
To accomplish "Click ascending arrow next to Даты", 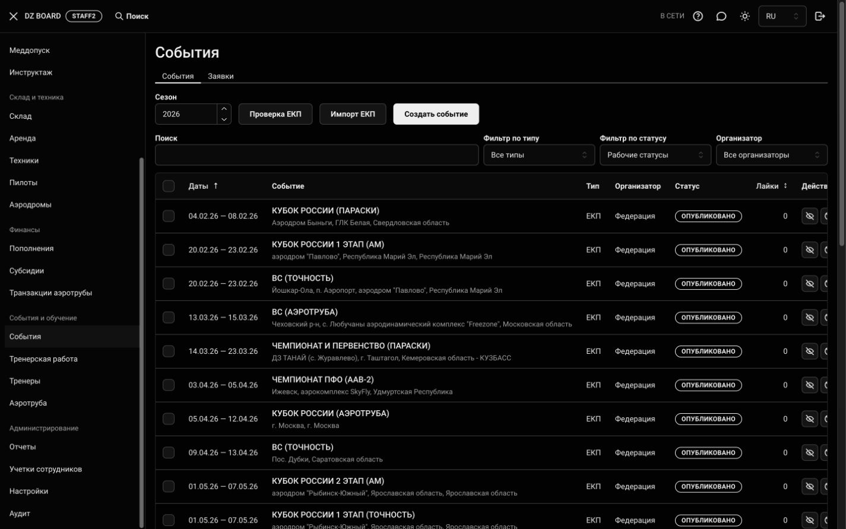I will tap(216, 186).
